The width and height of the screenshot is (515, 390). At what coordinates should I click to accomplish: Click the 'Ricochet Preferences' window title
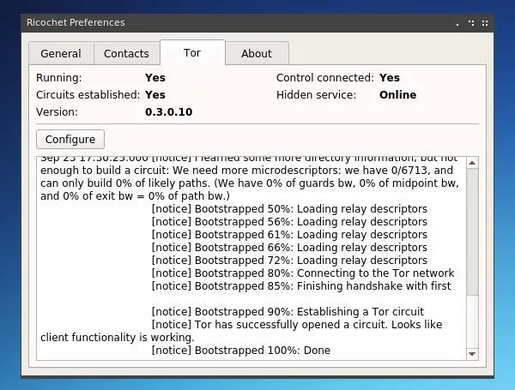coord(76,22)
